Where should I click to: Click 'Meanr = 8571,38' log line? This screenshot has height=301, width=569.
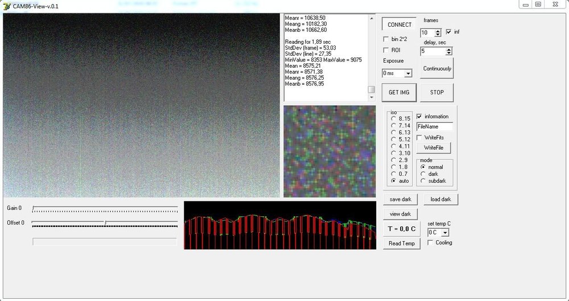coord(304,72)
